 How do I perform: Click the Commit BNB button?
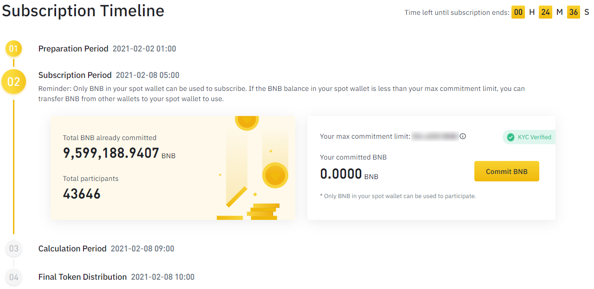coord(506,171)
